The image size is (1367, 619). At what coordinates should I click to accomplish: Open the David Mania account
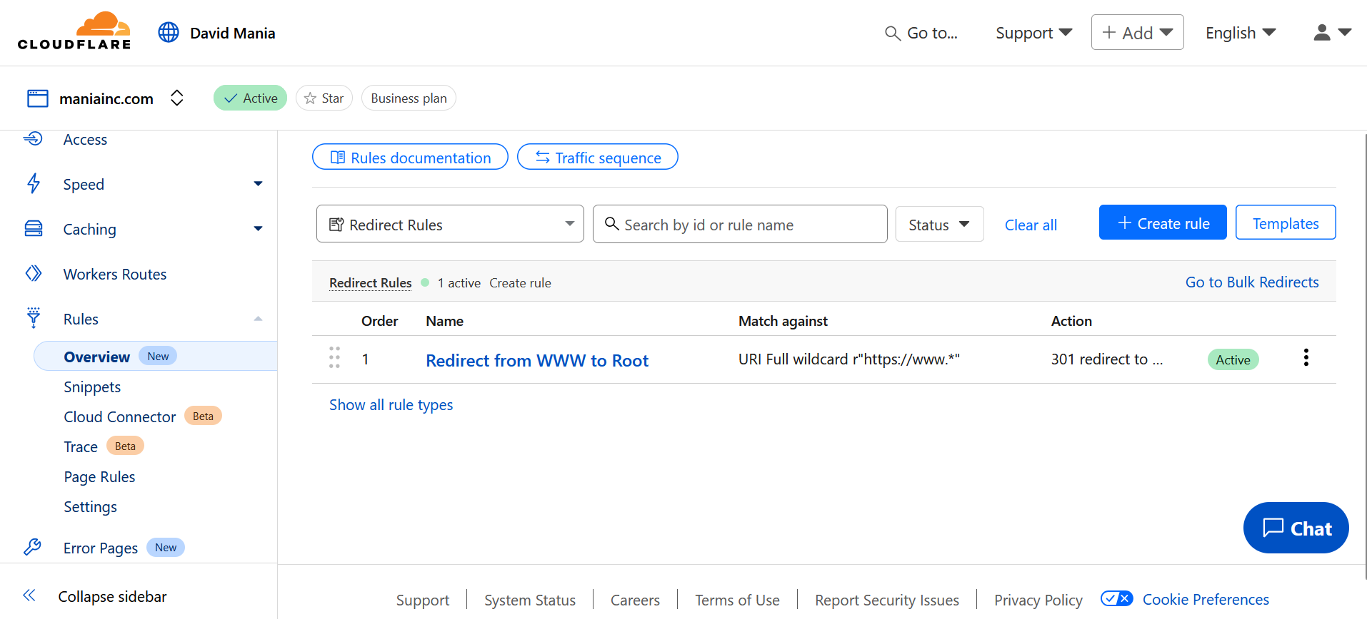(x=232, y=33)
